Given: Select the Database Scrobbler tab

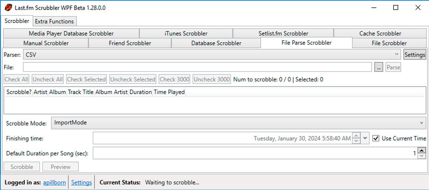Looking at the screenshot, I should pyautogui.click(x=216, y=43).
